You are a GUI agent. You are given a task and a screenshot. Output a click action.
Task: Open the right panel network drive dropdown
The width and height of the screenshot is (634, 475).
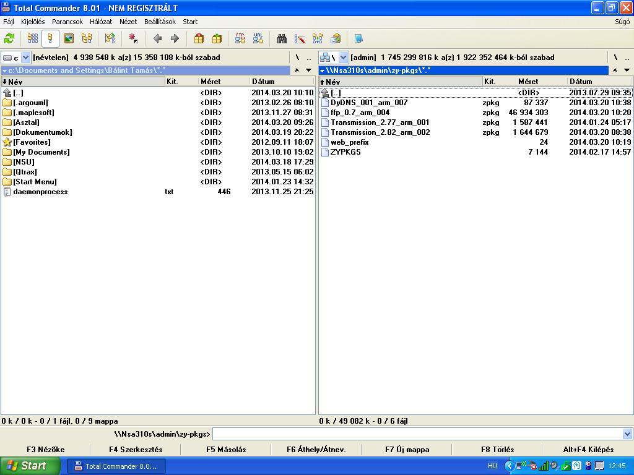pos(343,58)
